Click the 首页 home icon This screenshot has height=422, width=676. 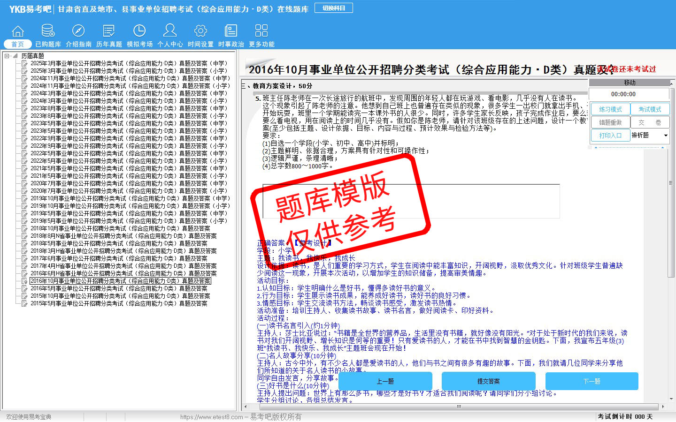[18, 32]
